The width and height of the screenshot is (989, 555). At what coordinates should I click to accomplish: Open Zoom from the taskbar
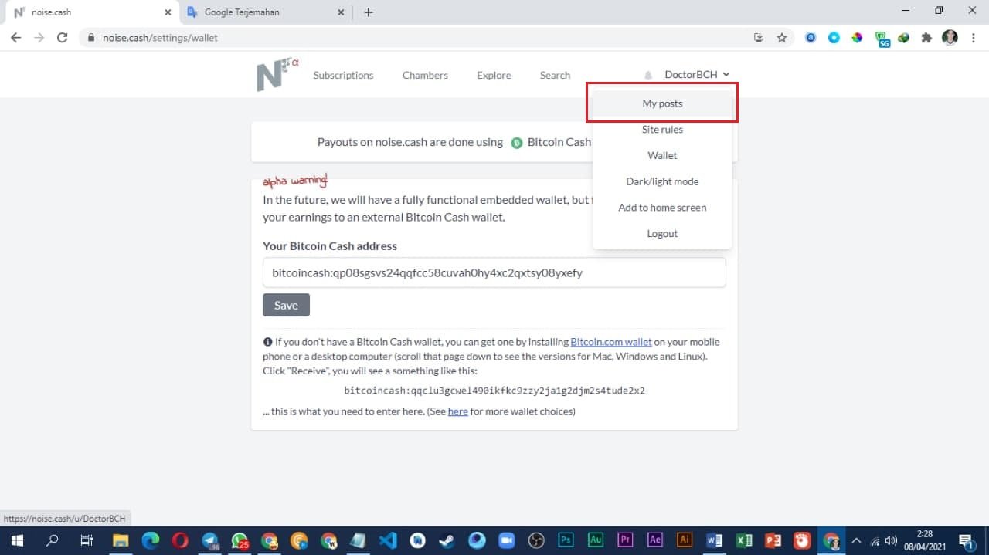(506, 540)
